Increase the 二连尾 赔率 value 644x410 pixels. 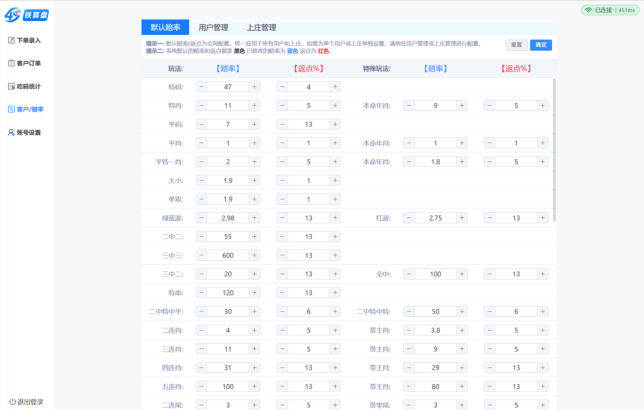click(x=255, y=405)
